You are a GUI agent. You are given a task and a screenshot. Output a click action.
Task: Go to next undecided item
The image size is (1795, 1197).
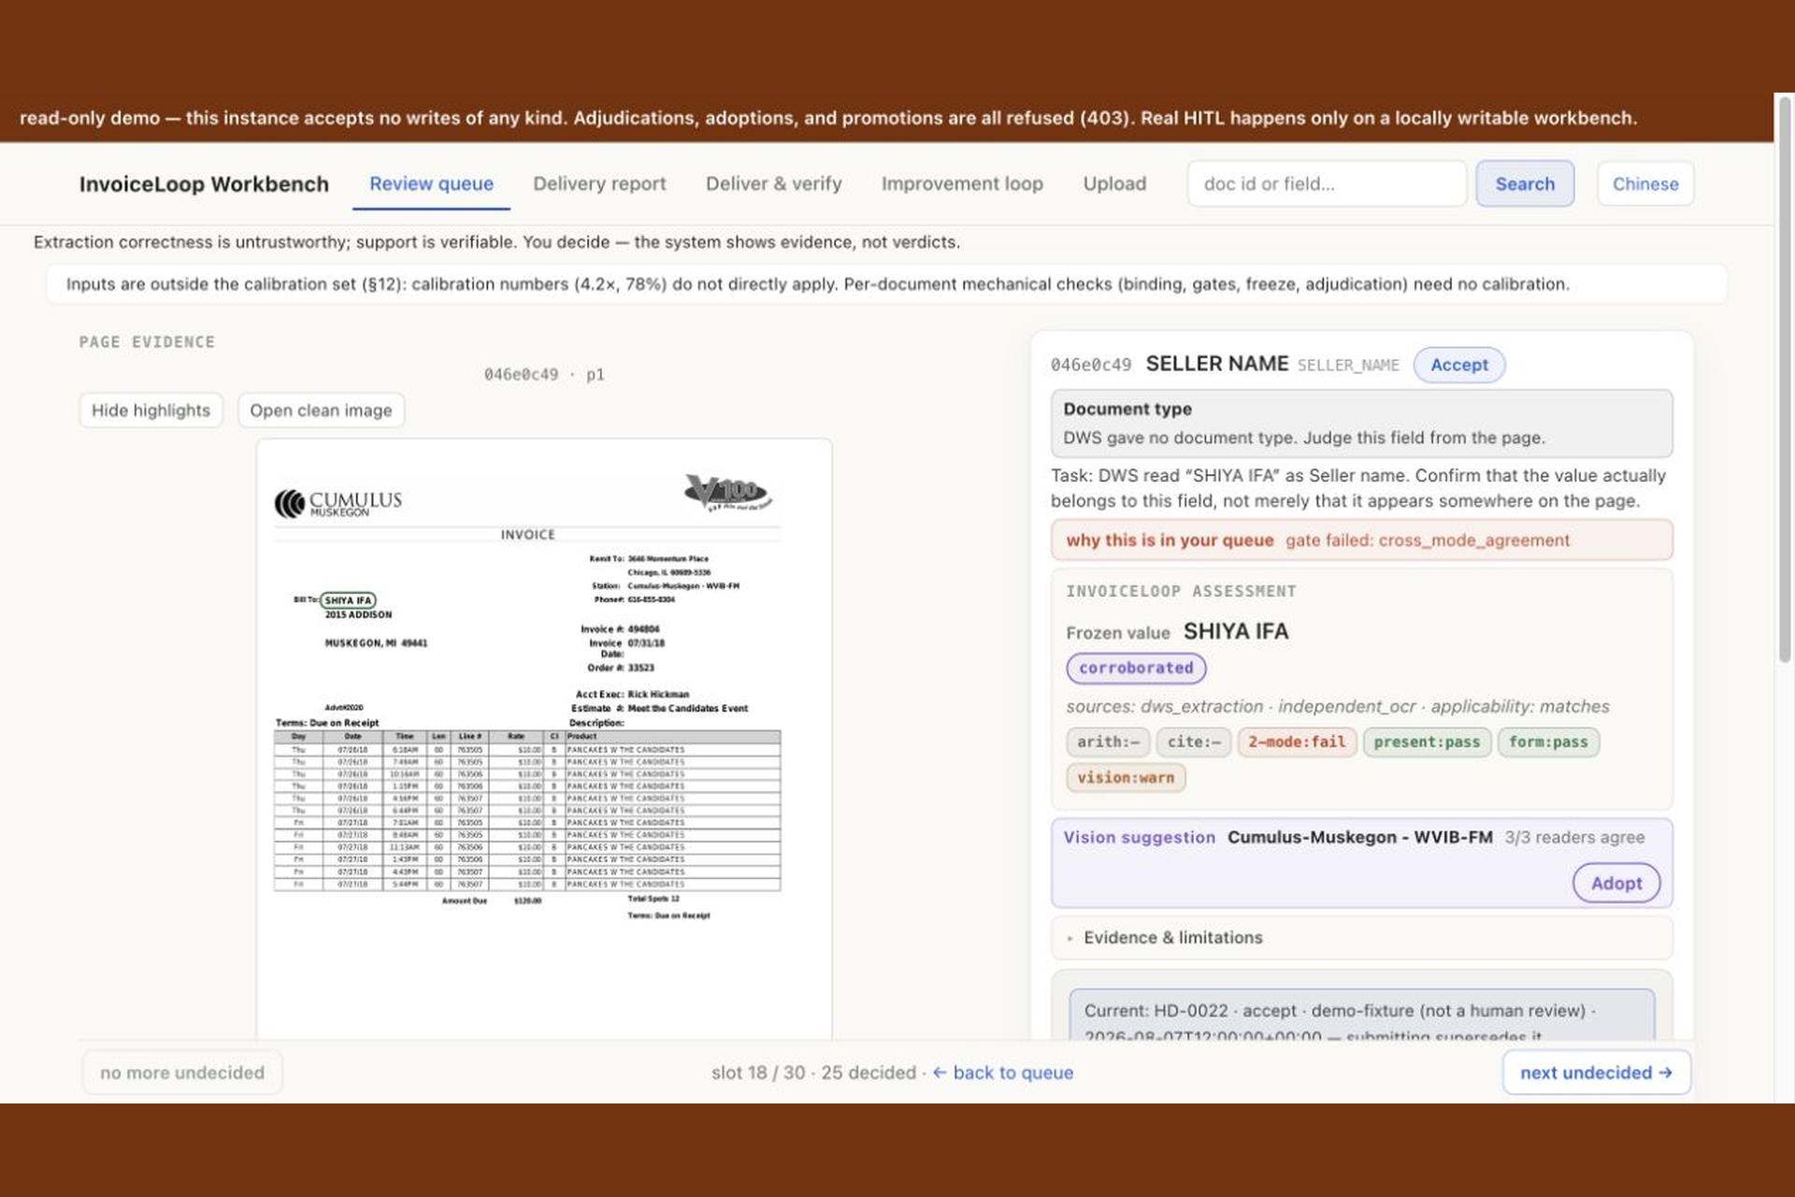(x=1596, y=1073)
